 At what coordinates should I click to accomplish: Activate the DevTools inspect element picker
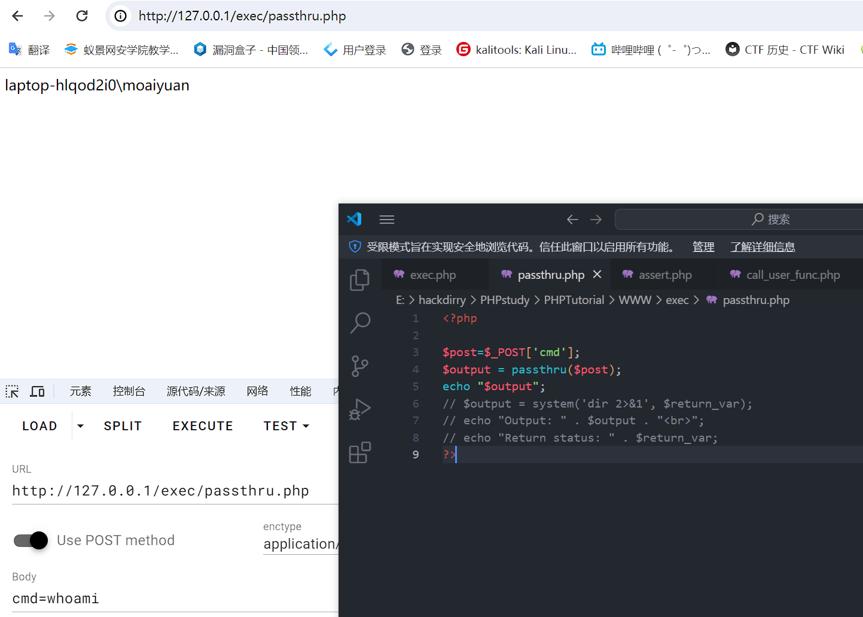click(12, 391)
